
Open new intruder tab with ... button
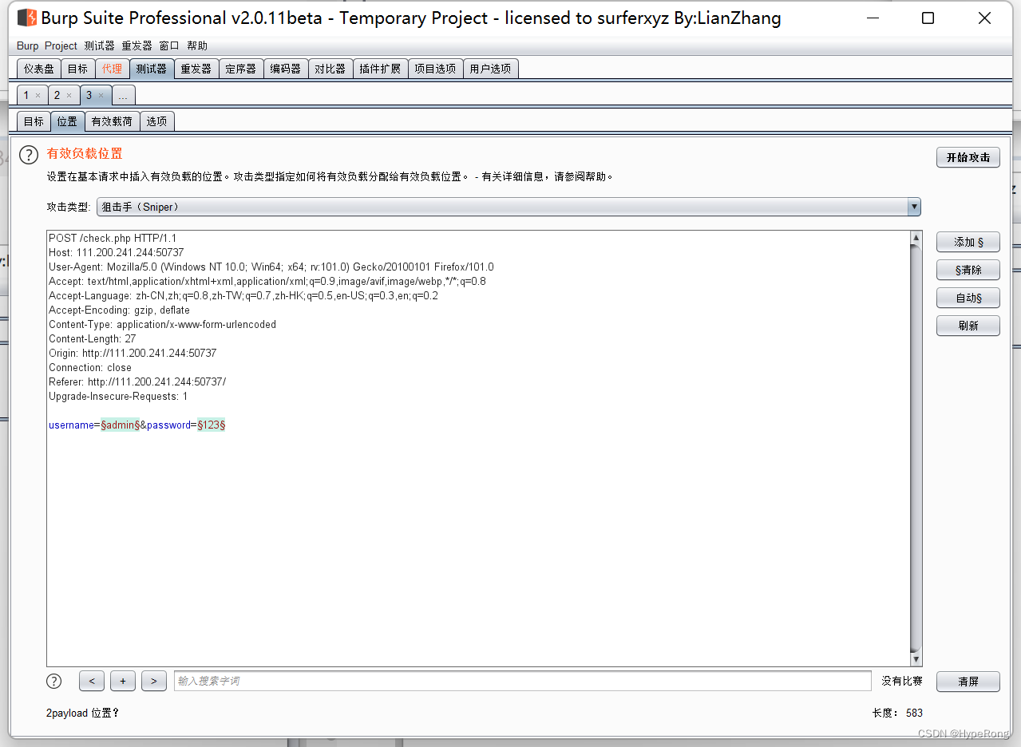123,96
